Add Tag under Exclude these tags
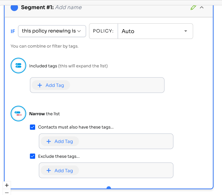The image size is (222, 195). coord(60,170)
